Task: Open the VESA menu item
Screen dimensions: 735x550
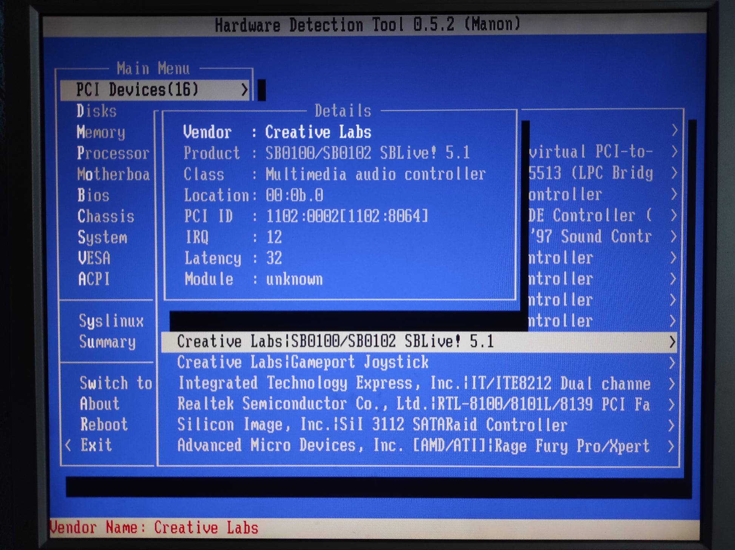Action: [94, 258]
